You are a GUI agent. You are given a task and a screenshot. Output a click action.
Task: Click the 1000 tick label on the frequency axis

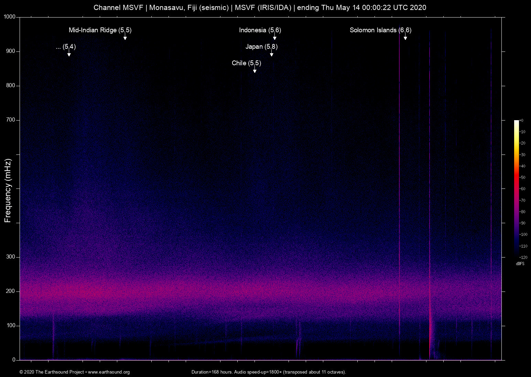[x=10, y=17]
